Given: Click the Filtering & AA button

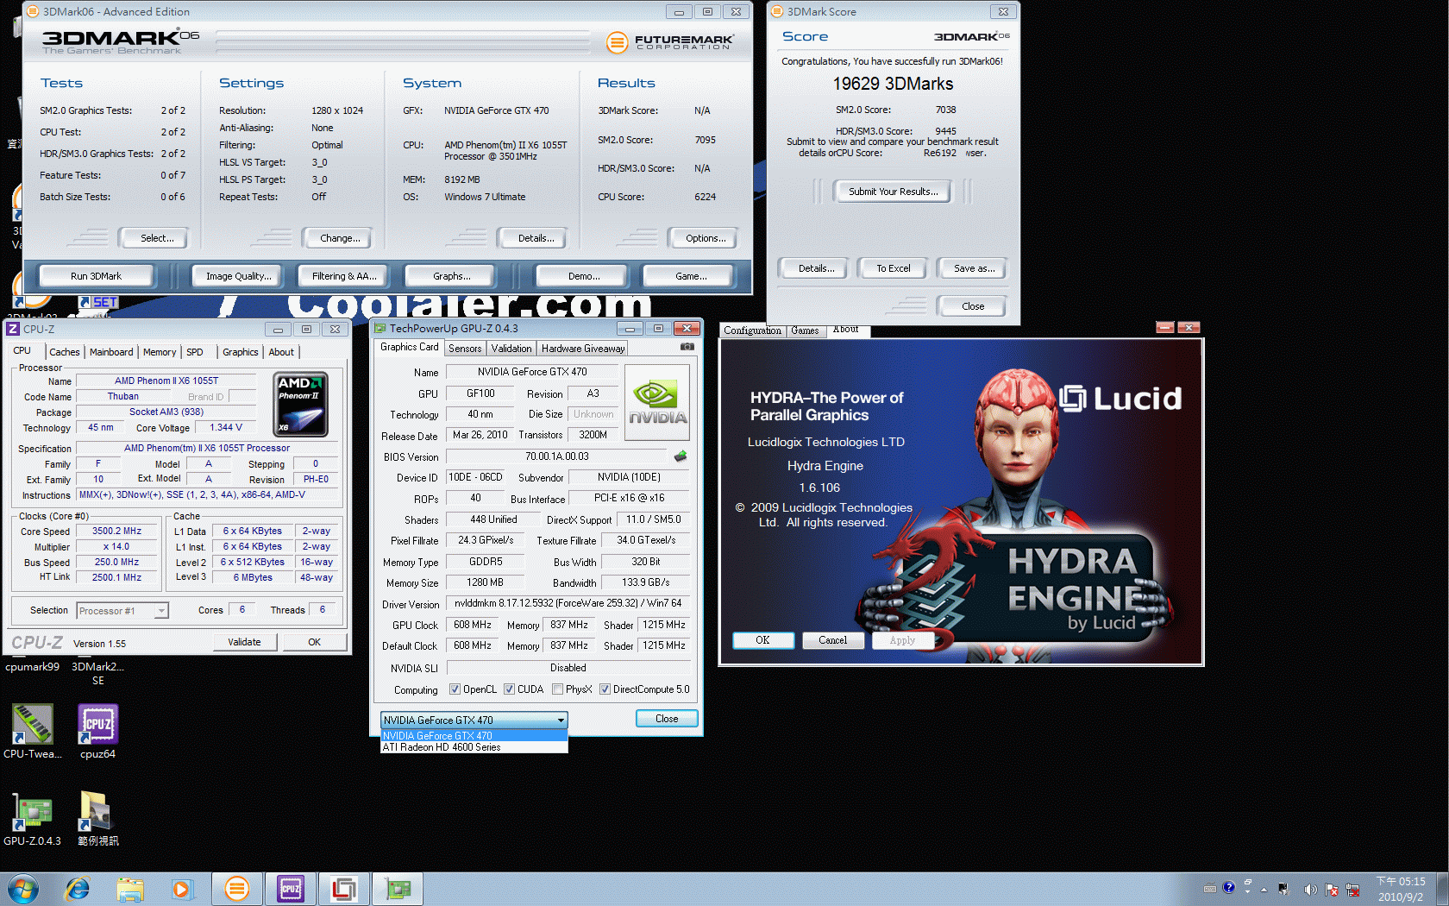Looking at the screenshot, I should pos(344,276).
